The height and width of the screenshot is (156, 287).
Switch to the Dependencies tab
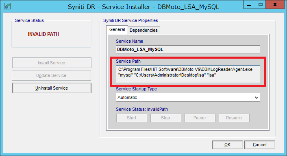coord(143,30)
